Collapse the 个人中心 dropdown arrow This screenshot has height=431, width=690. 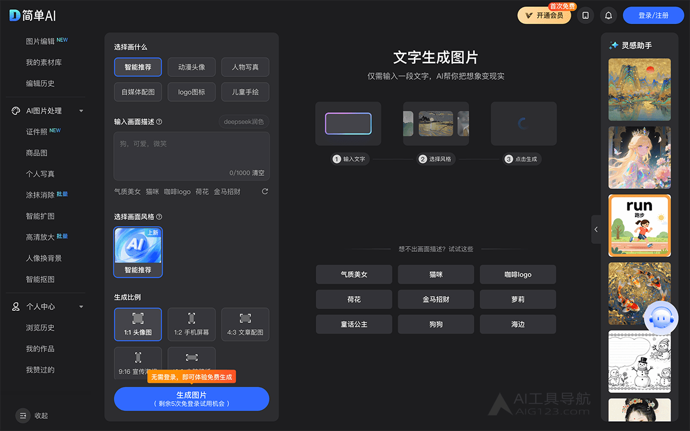click(81, 307)
